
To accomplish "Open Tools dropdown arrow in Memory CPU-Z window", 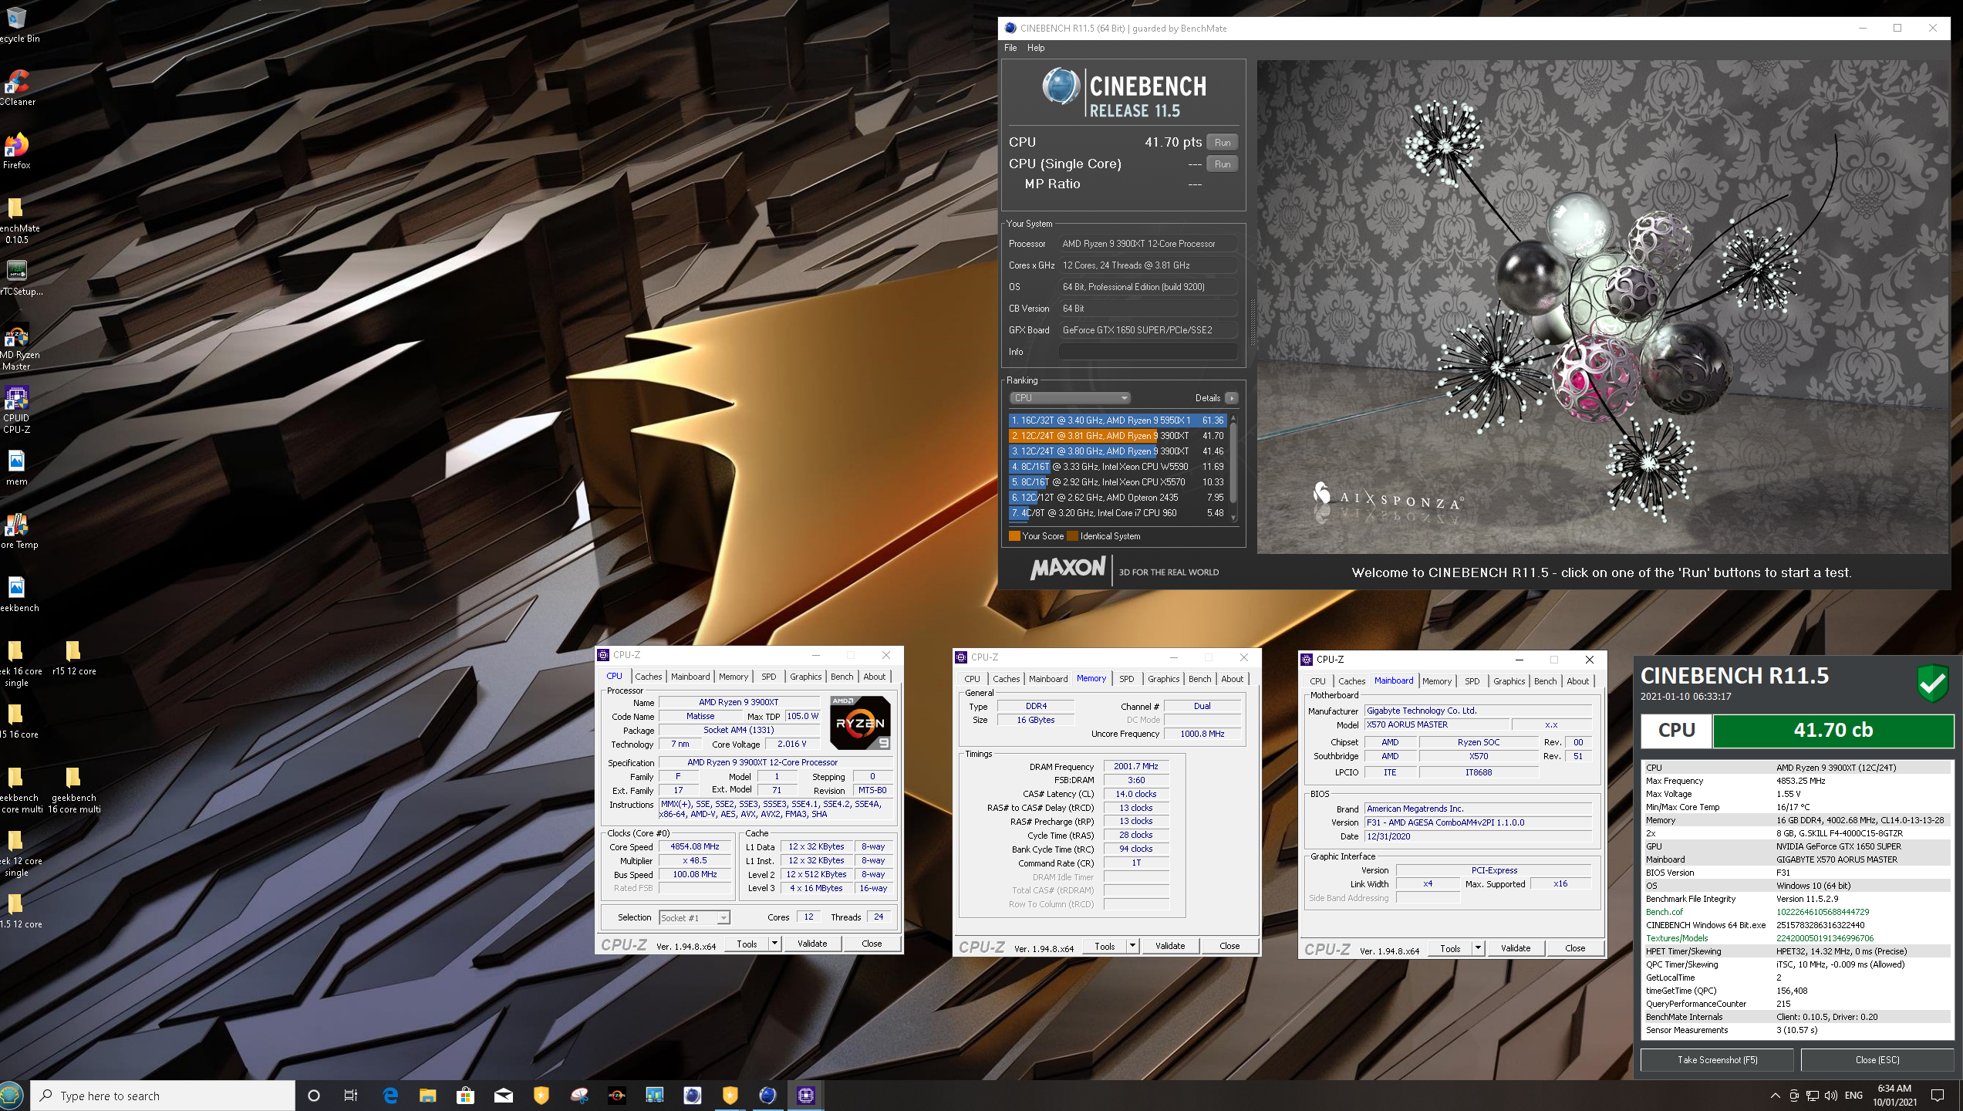I will point(1132,946).
